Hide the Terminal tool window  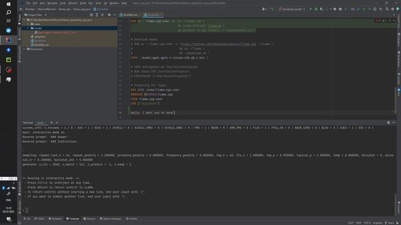394,122
